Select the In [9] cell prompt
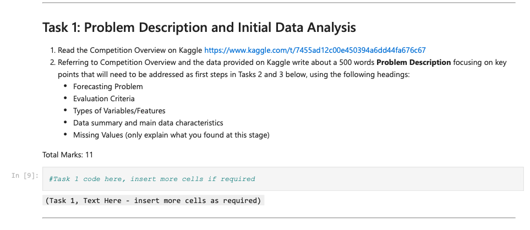Viewport: 530px width, 230px height. click(x=24, y=176)
